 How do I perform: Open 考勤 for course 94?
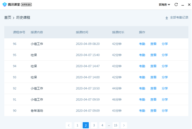[x=142, y=66]
